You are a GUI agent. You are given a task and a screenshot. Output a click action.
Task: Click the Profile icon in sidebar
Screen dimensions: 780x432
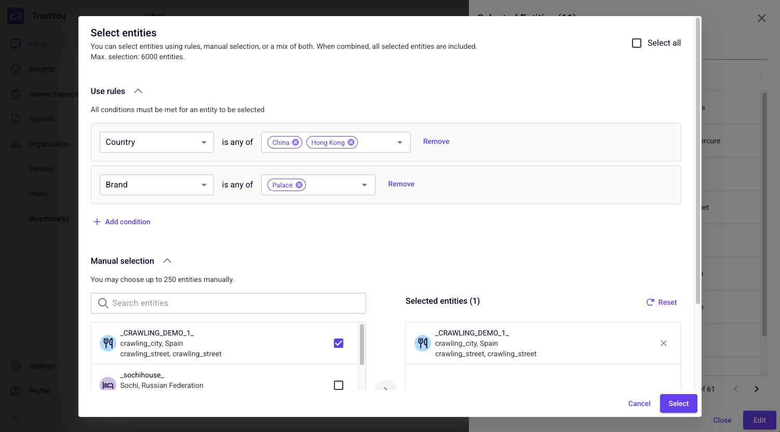coord(16,391)
